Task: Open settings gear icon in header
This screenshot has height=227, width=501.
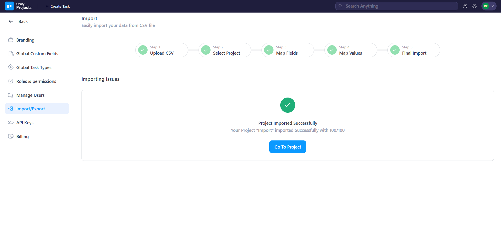Action: [474, 6]
